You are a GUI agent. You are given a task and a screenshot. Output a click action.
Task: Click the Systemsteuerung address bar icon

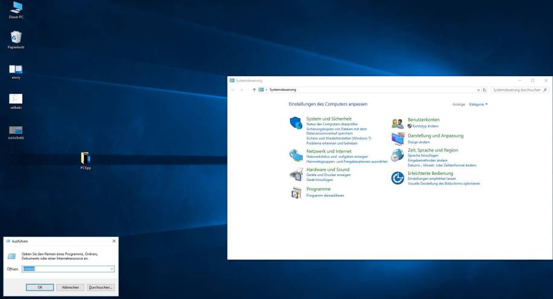pos(261,90)
